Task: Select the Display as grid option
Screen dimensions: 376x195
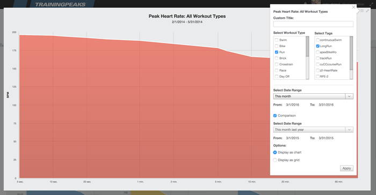Action: (x=275, y=160)
